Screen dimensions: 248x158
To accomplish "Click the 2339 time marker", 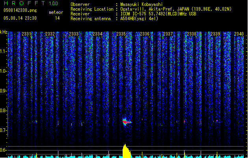I will pyautogui.click(x=215, y=34).
